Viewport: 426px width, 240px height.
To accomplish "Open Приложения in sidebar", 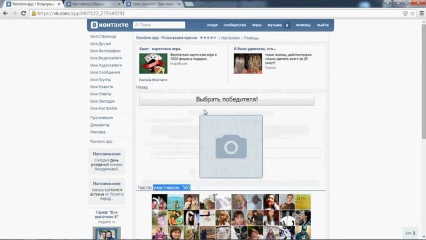I will [102, 118].
